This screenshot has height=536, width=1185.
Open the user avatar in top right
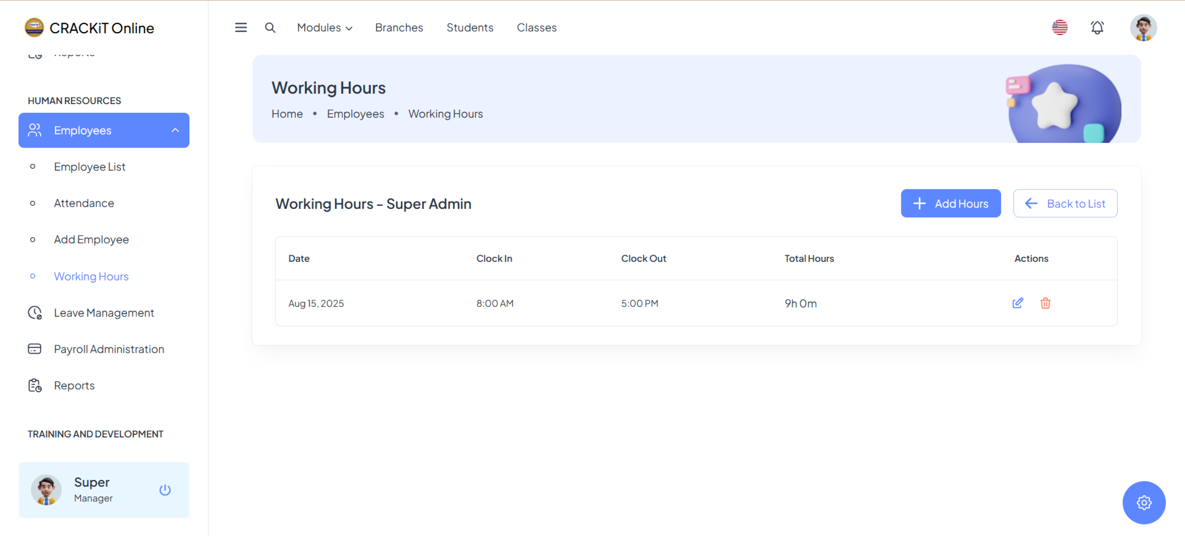coord(1143,28)
